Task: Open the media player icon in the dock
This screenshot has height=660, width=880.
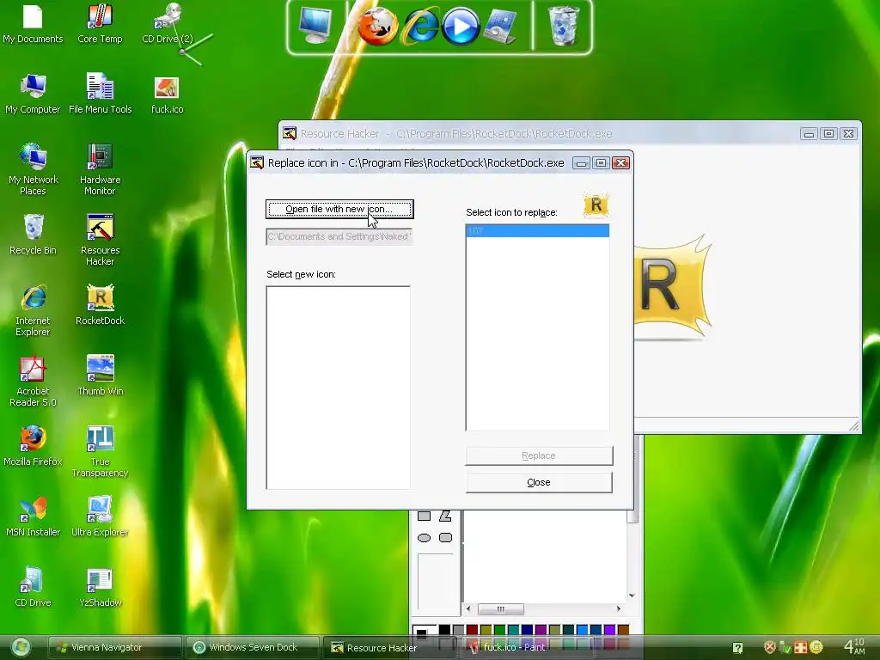Action: coord(461,27)
